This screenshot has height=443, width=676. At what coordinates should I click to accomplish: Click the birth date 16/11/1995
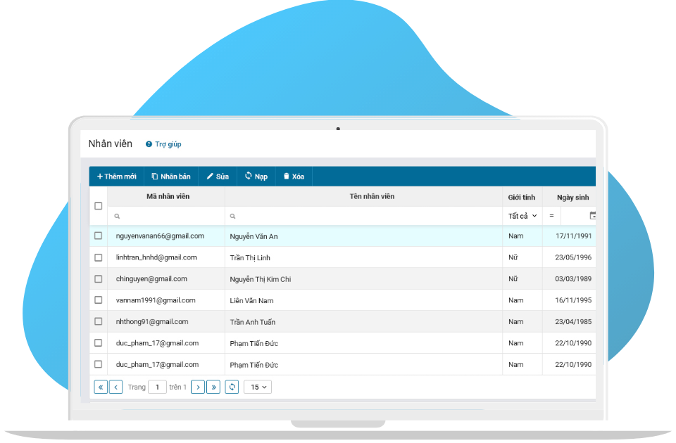click(573, 300)
